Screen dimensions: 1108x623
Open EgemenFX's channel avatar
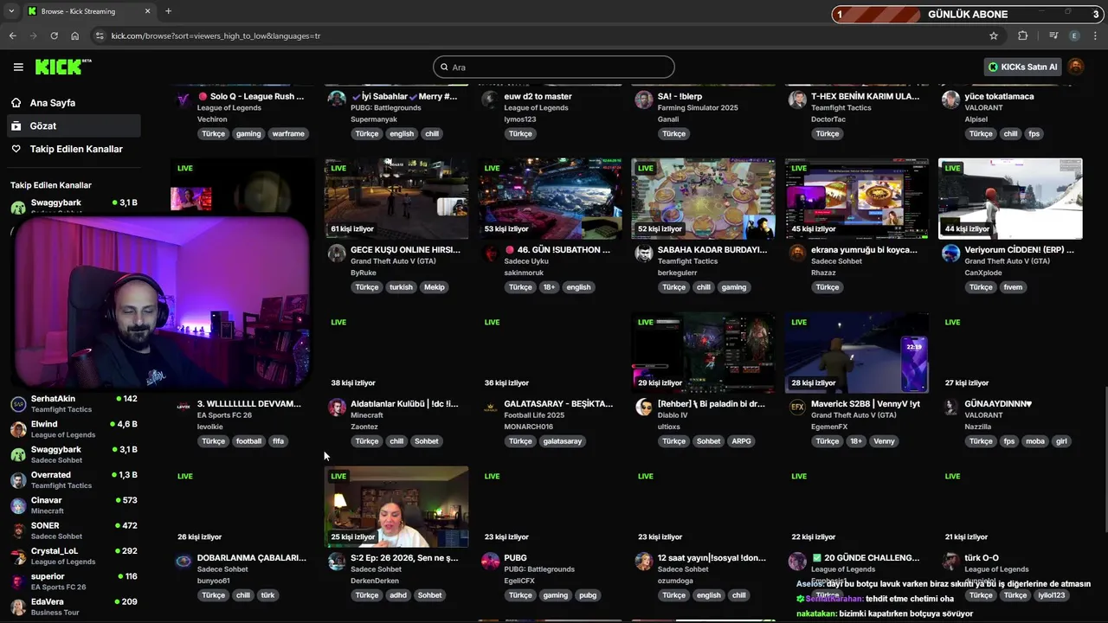pos(797,407)
